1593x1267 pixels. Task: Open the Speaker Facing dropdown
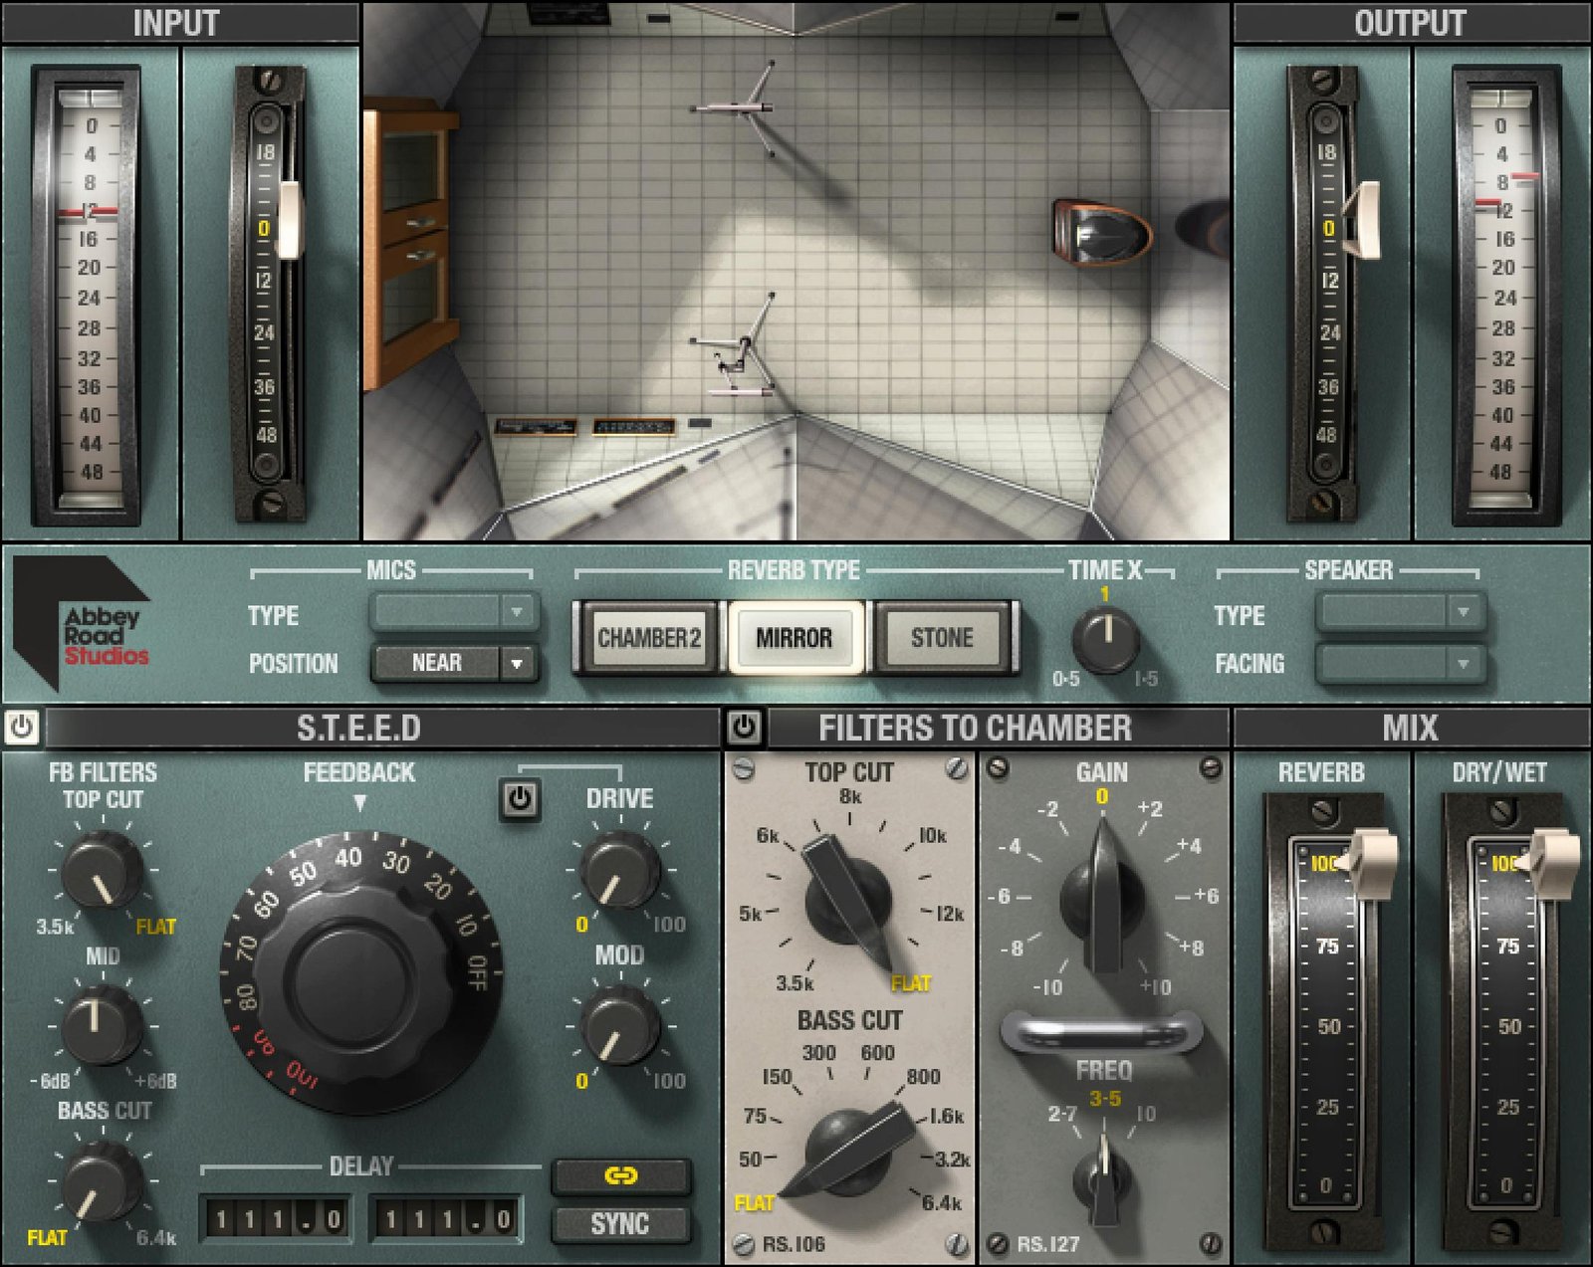click(x=1400, y=663)
